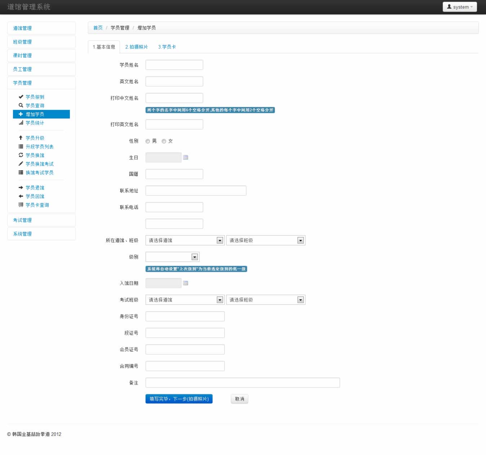The image size is (486, 455).
Task: Click the magnifier icon beside 学员查询
Action: point(21,106)
